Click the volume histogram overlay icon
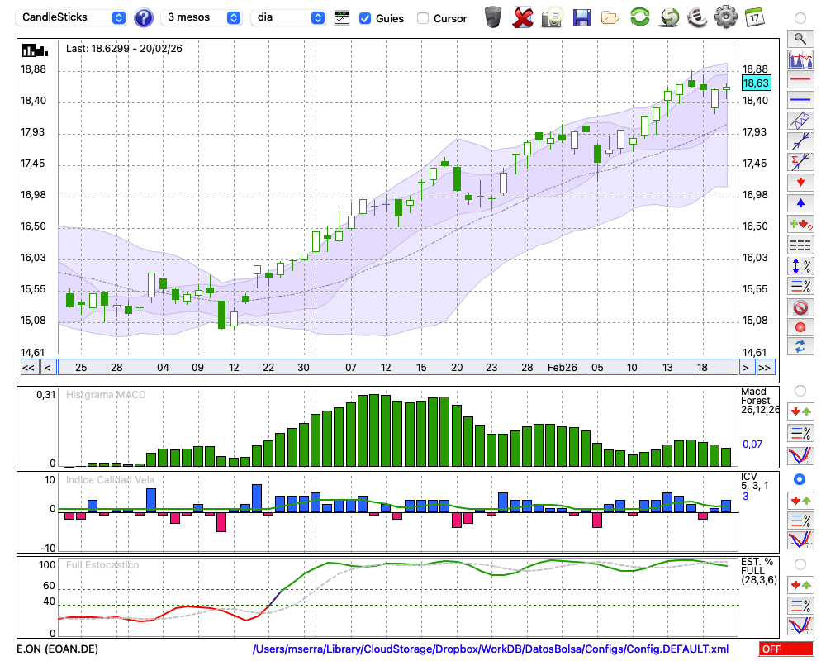Screen dimensions: 826x661 [800, 59]
